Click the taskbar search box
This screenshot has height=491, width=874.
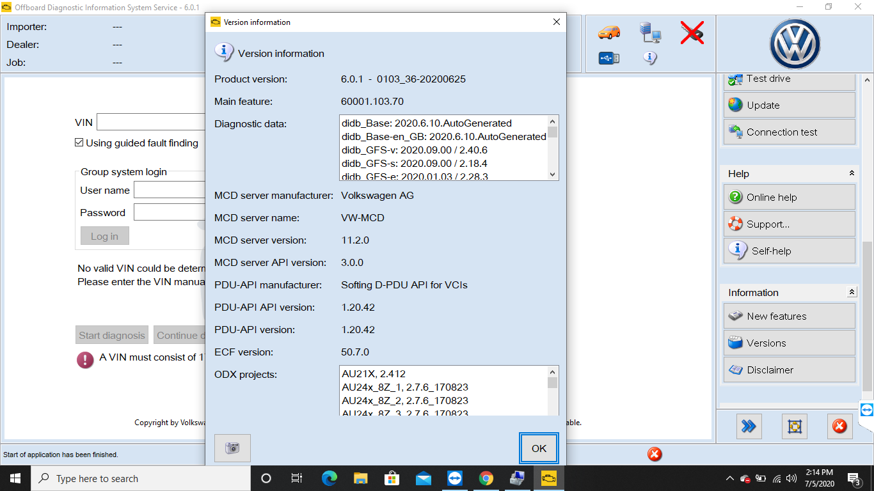141,478
